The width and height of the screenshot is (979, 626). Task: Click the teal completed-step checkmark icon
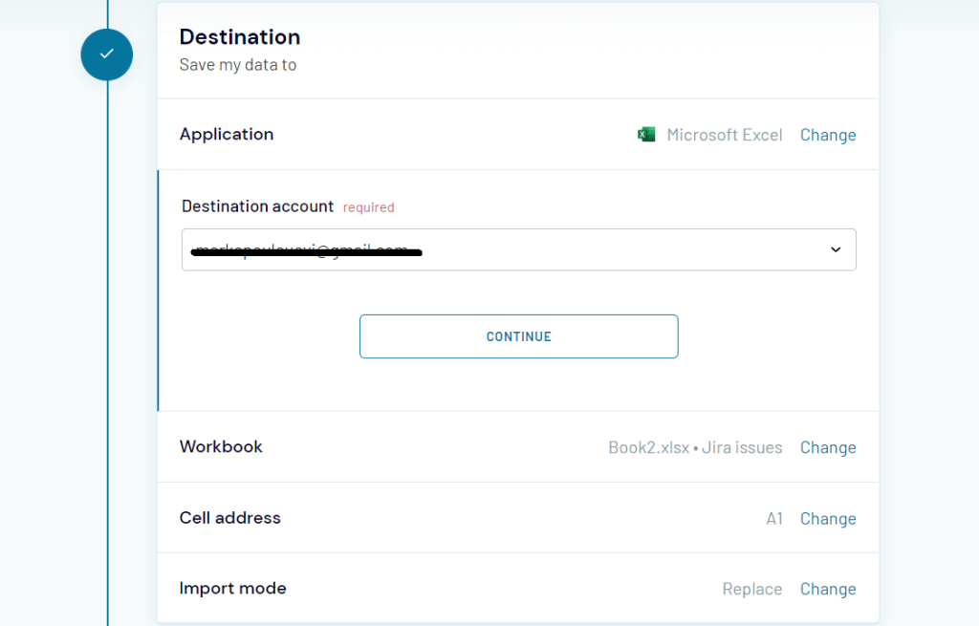click(x=106, y=54)
